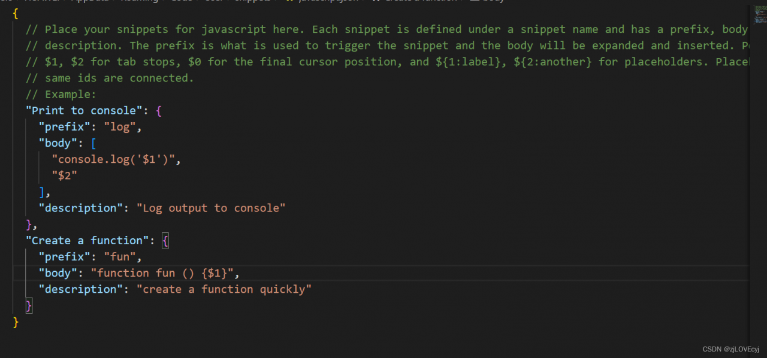Viewport: 767px width, 358px height.
Task: Click the "prefix" key beside "log"
Action: tap(65, 127)
